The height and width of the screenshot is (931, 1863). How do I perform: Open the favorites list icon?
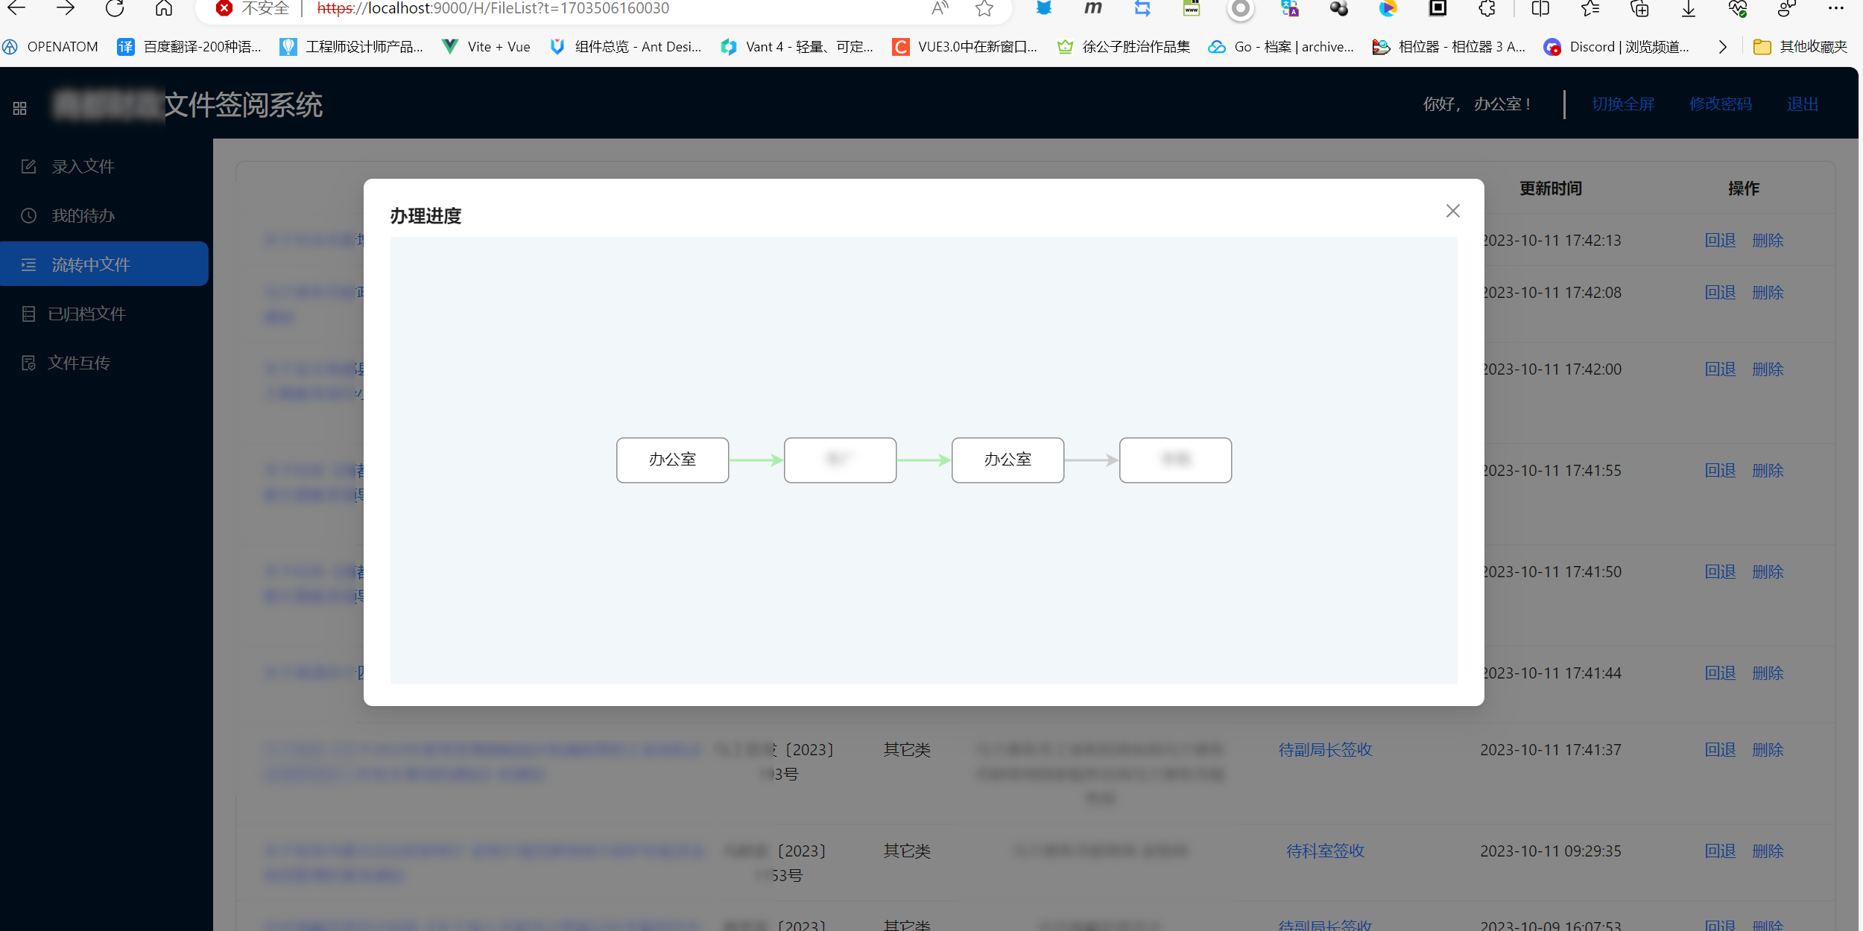click(x=1590, y=8)
